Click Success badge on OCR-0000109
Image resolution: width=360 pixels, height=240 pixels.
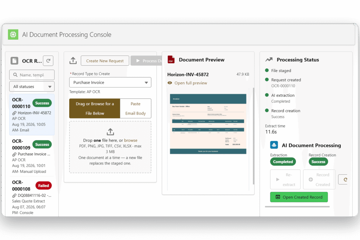42,144
